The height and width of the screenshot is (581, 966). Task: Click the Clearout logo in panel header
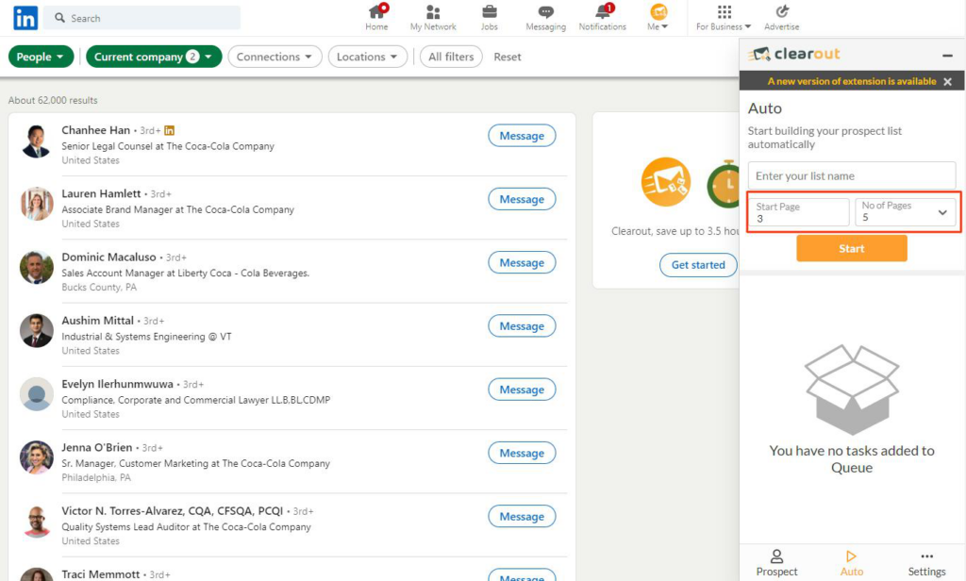tap(794, 54)
